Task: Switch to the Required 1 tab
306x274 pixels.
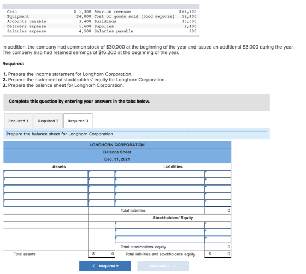Action: 19,121
